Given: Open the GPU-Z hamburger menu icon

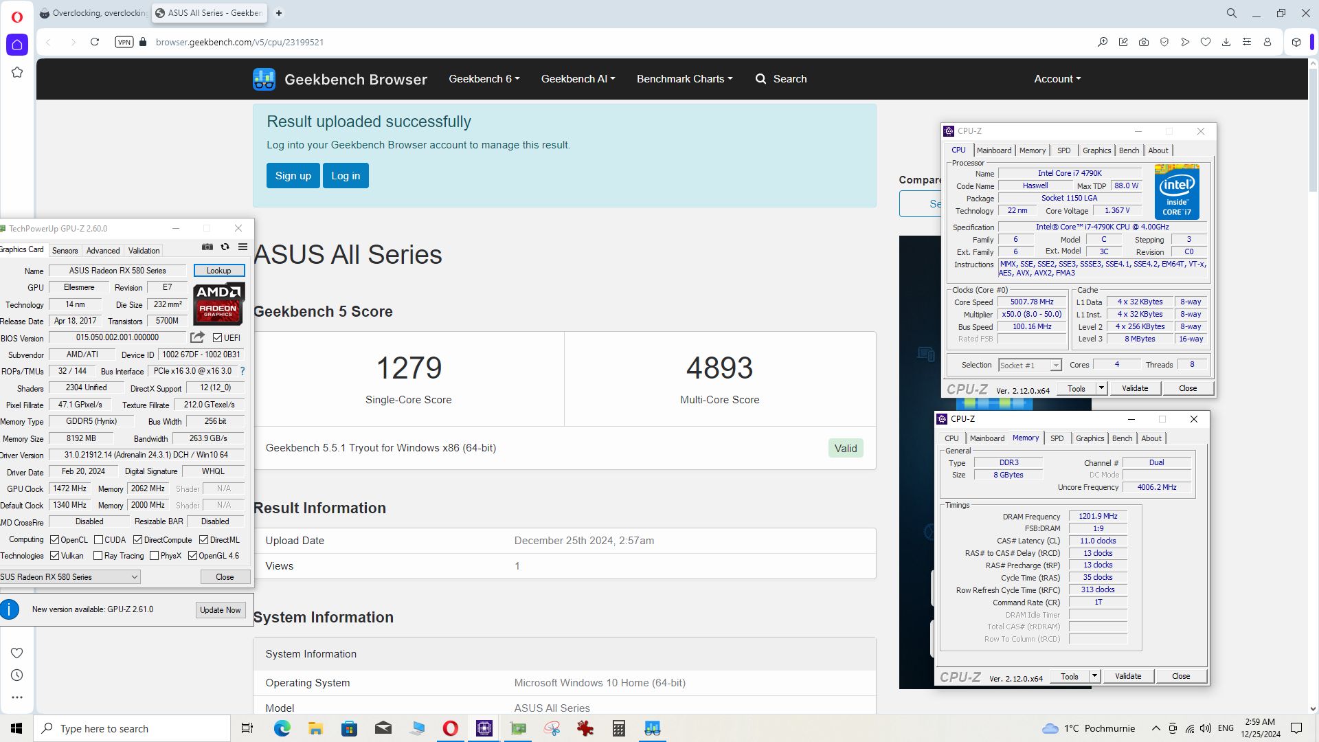Looking at the screenshot, I should pyautogui.click(x=243, y=247).
